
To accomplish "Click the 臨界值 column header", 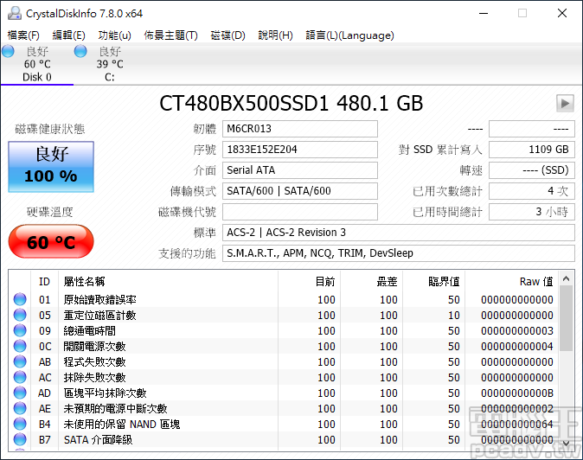I will pos(434,282).
